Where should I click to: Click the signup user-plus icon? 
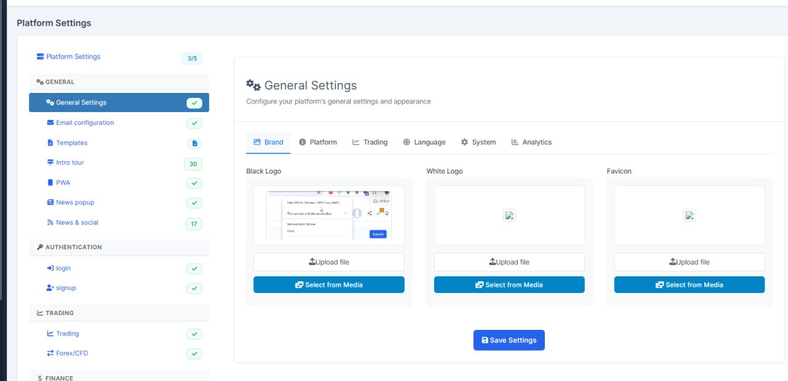pos(50,288)
